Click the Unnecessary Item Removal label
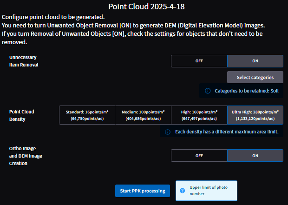The width and height of the screenshot is (288, 205). (x=24, y=61)
